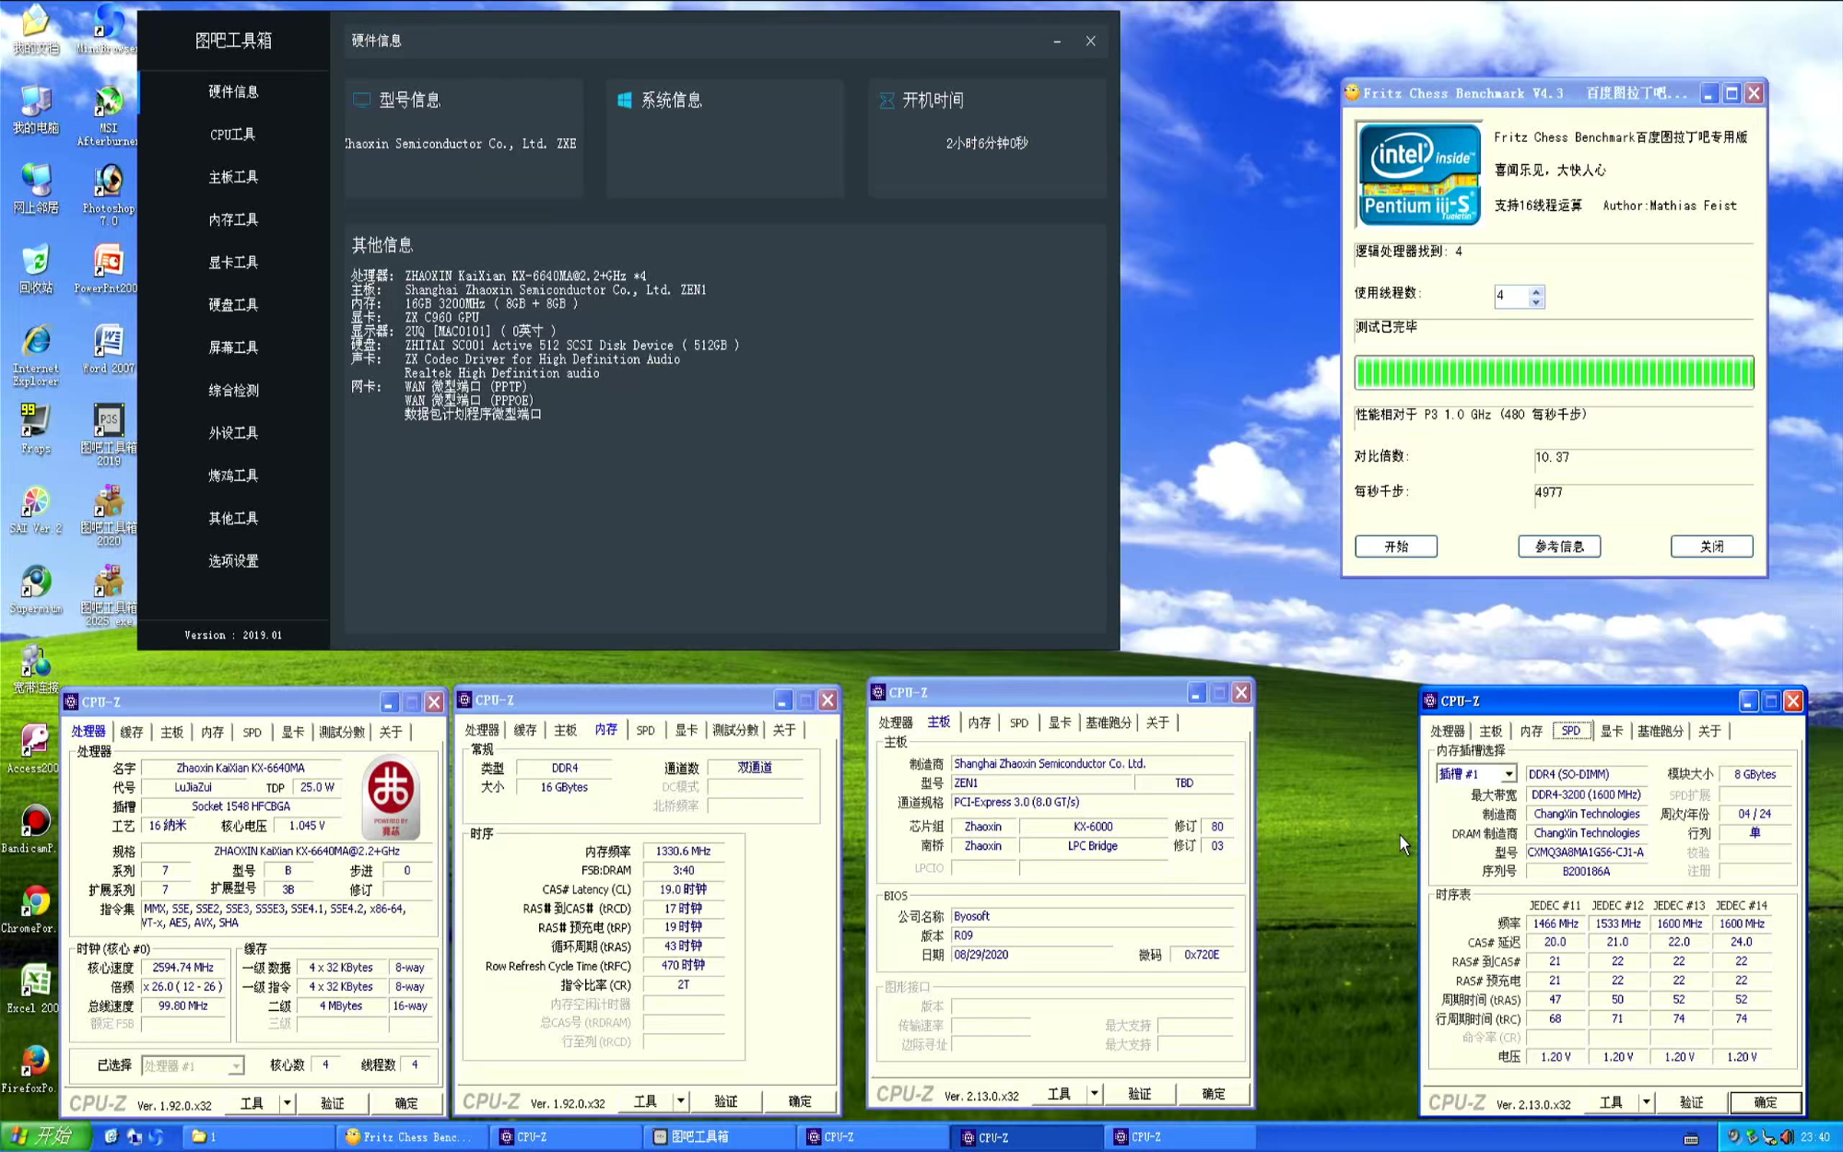The image size is (1843, 1152).
Task: Click 参考信息 button in Fritz Chess Benchmark
Action: pos(1559,547)
